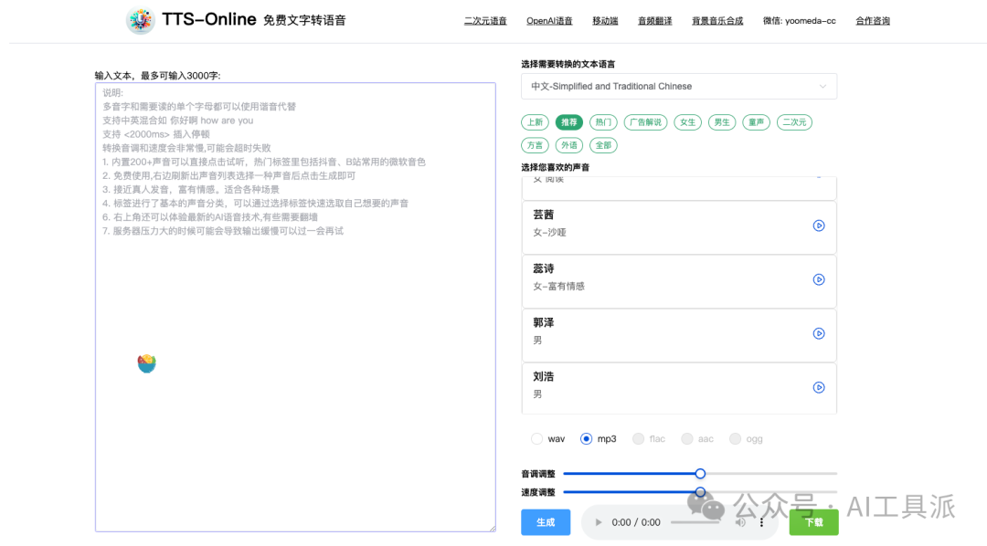Click the 微信: yoomeda-cc header text
This screenshot has width=987, height=546.
800,21
